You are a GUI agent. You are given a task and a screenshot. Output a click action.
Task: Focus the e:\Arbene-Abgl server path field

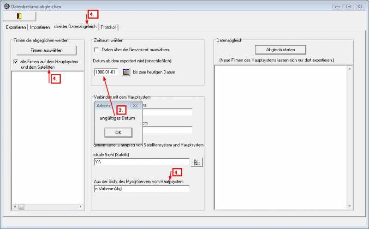[141, 188]
